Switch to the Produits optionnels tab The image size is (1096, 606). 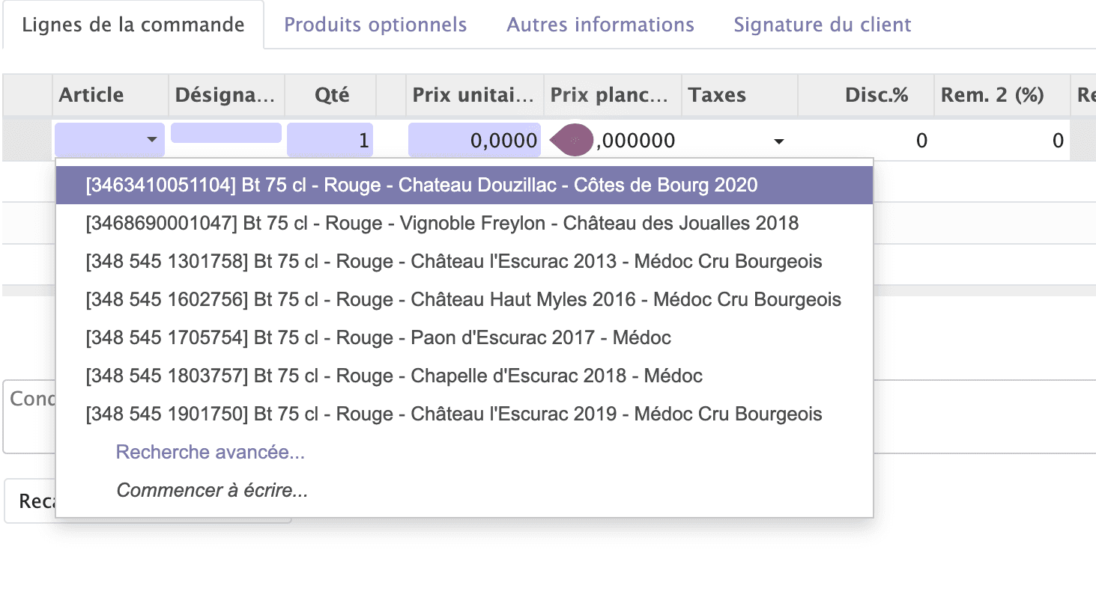374,25
